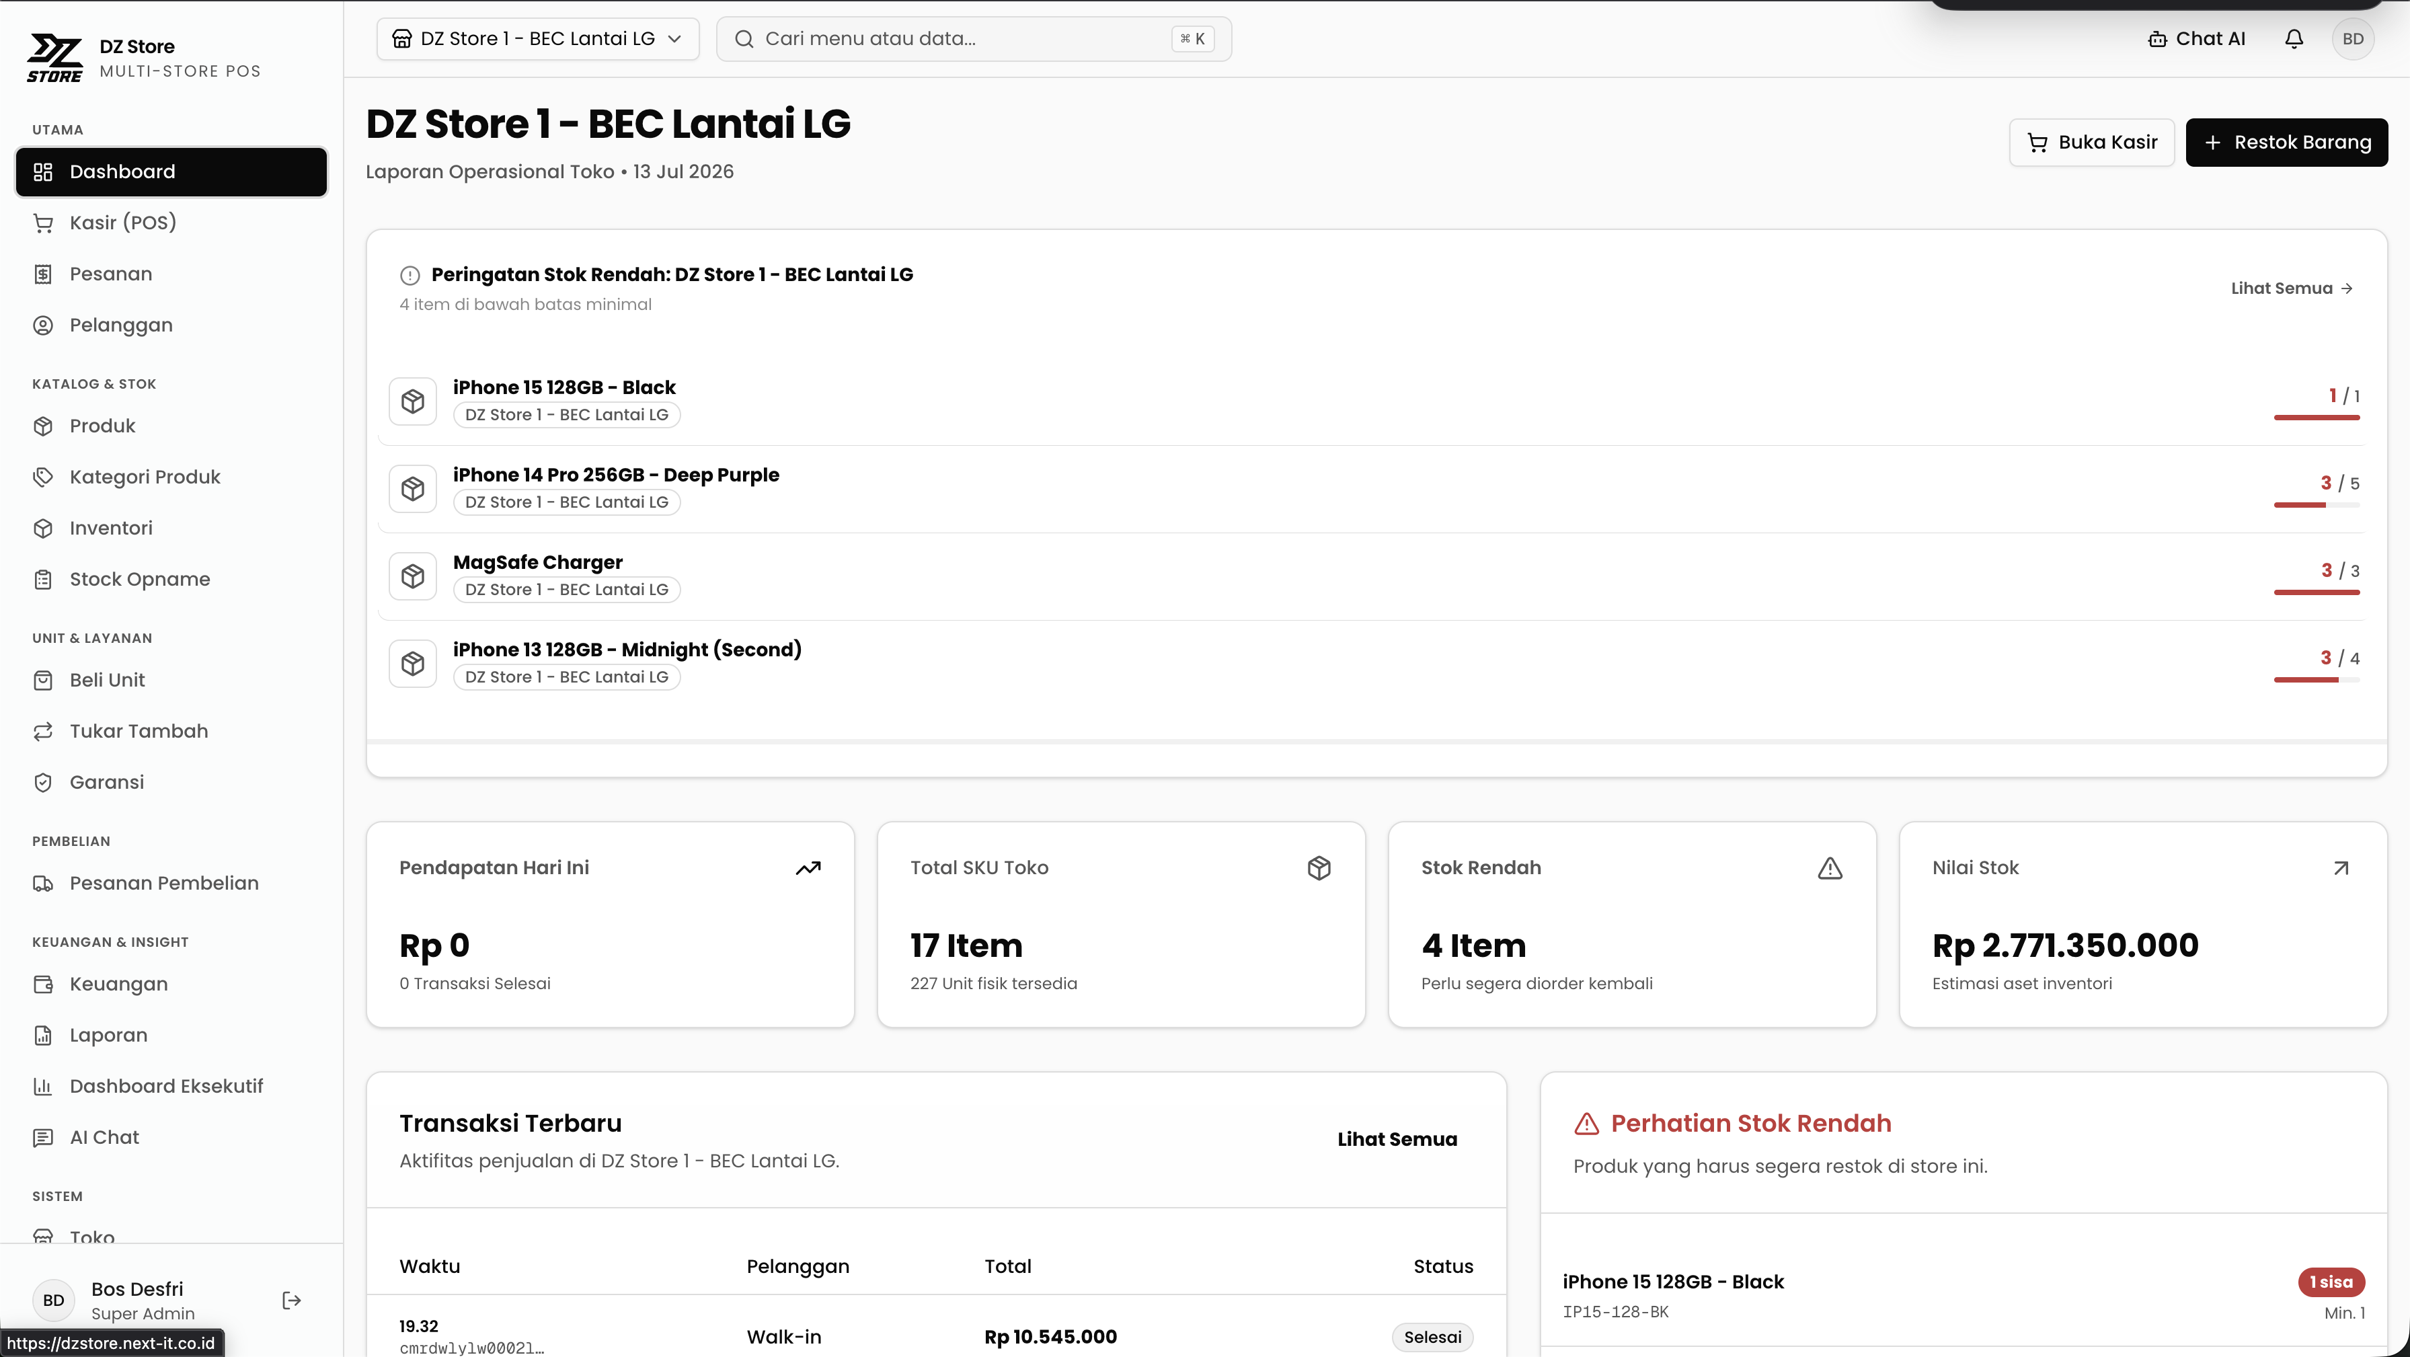The height and width of the screenshot is (1357, 2410).
Task: Click the IP15-128-BK SKU code
Action: click(x=1616, y=1312)
